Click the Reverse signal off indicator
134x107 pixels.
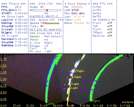click(110, 36)
